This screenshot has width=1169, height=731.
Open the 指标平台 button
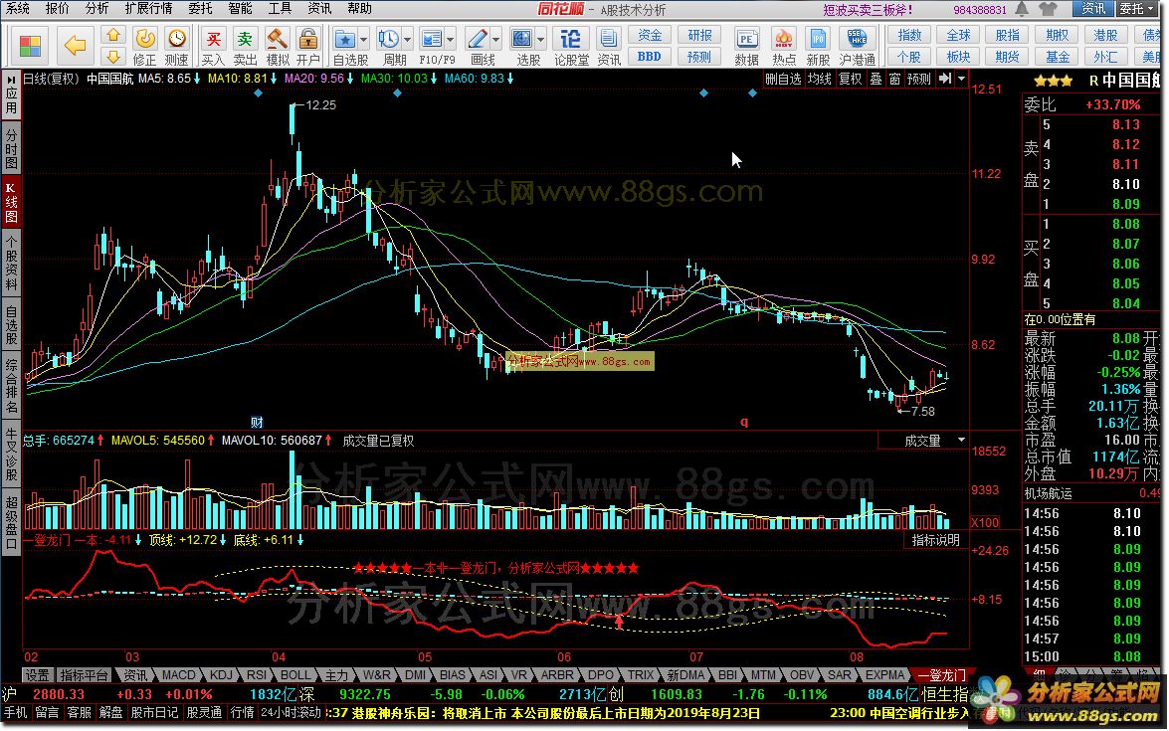pyautogui.click(x=85, y=675)
